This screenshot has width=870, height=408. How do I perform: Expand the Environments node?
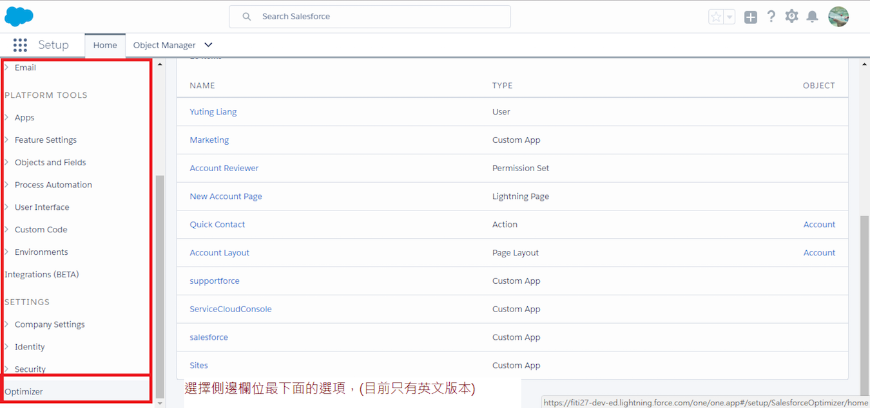pyautogui.click(x=6, y=252)
